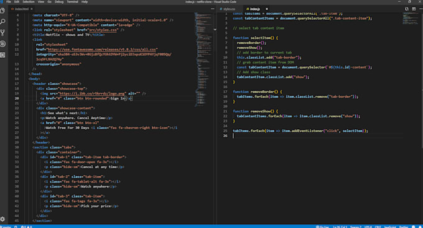The image size is (423, 228).
Task: Open the Go menu
Action: click(49, 2)
